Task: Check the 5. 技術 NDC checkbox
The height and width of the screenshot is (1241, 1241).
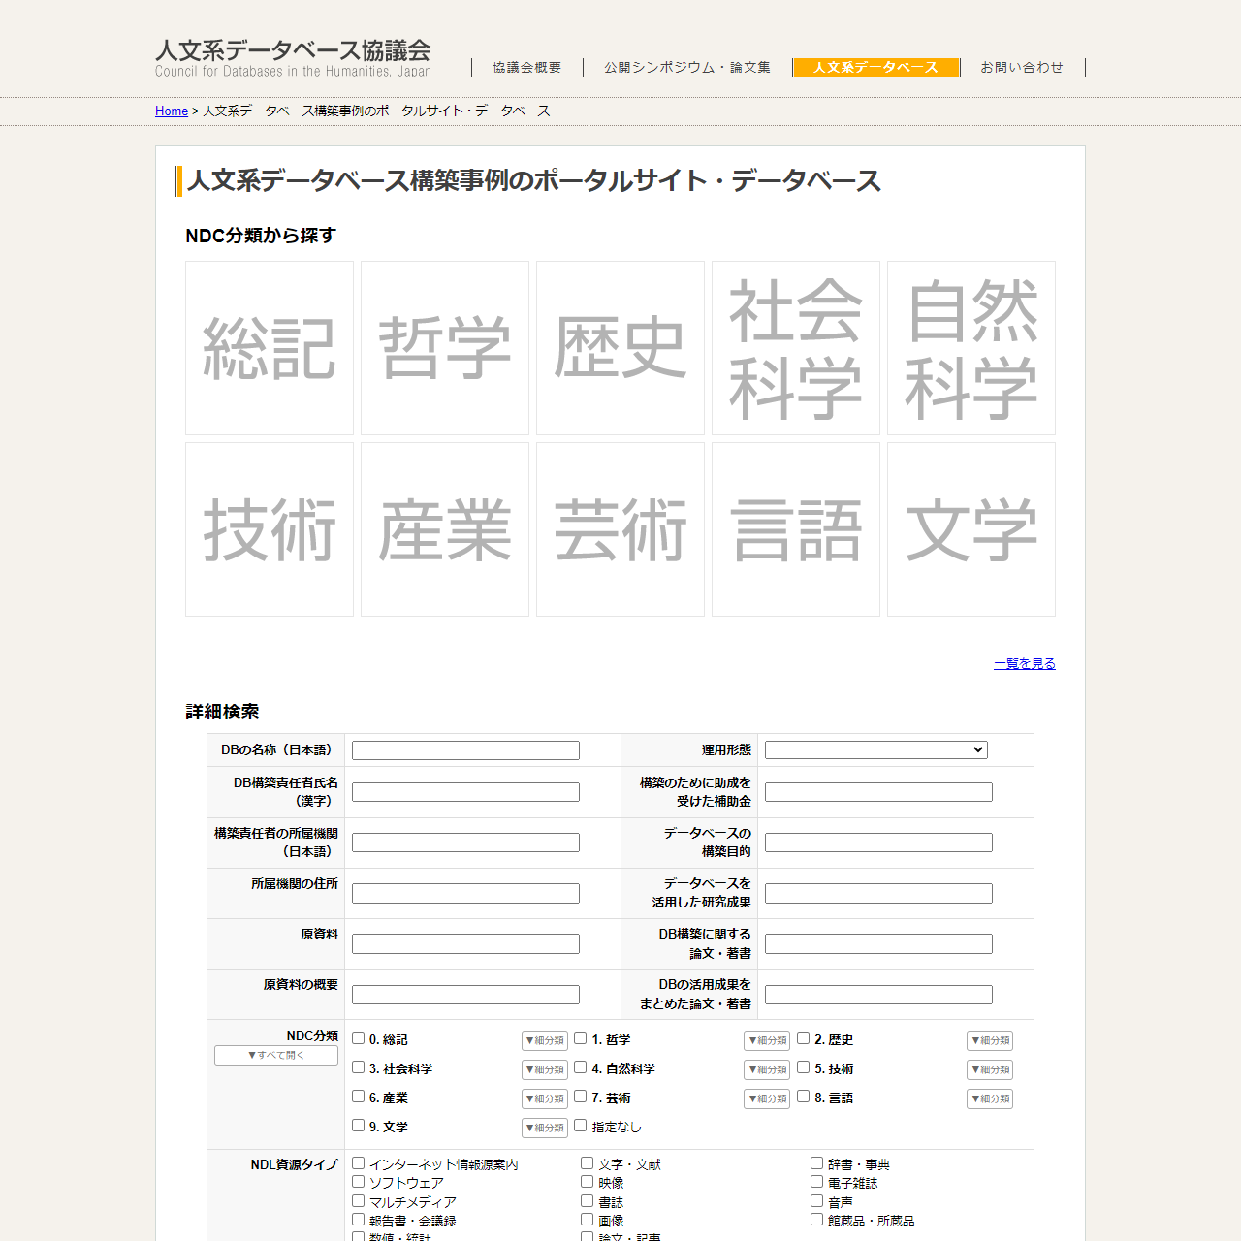Action: (x=804, y=1067)
